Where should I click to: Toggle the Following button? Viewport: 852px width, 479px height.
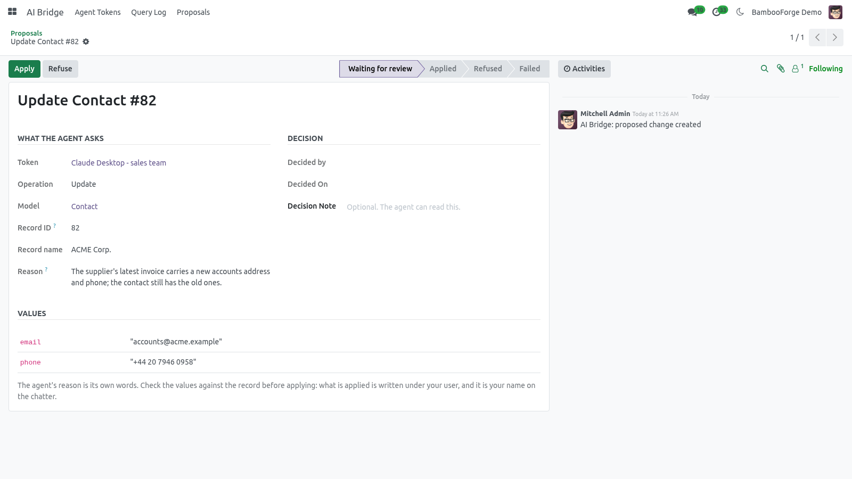tap(825, 69)
